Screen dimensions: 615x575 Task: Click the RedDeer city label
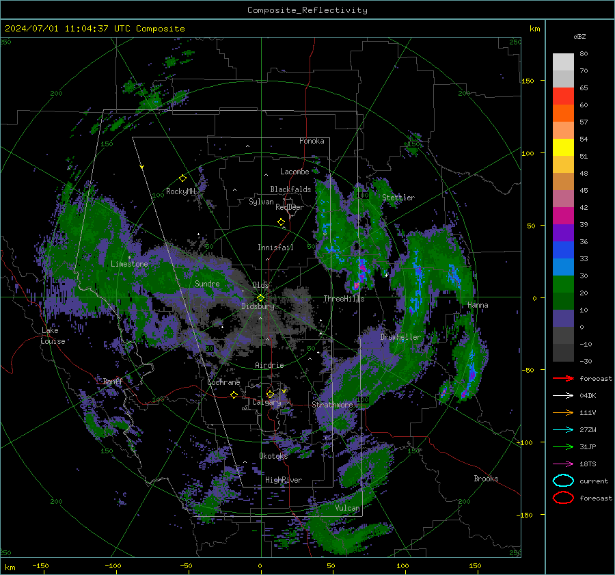(x=290, y=207)
